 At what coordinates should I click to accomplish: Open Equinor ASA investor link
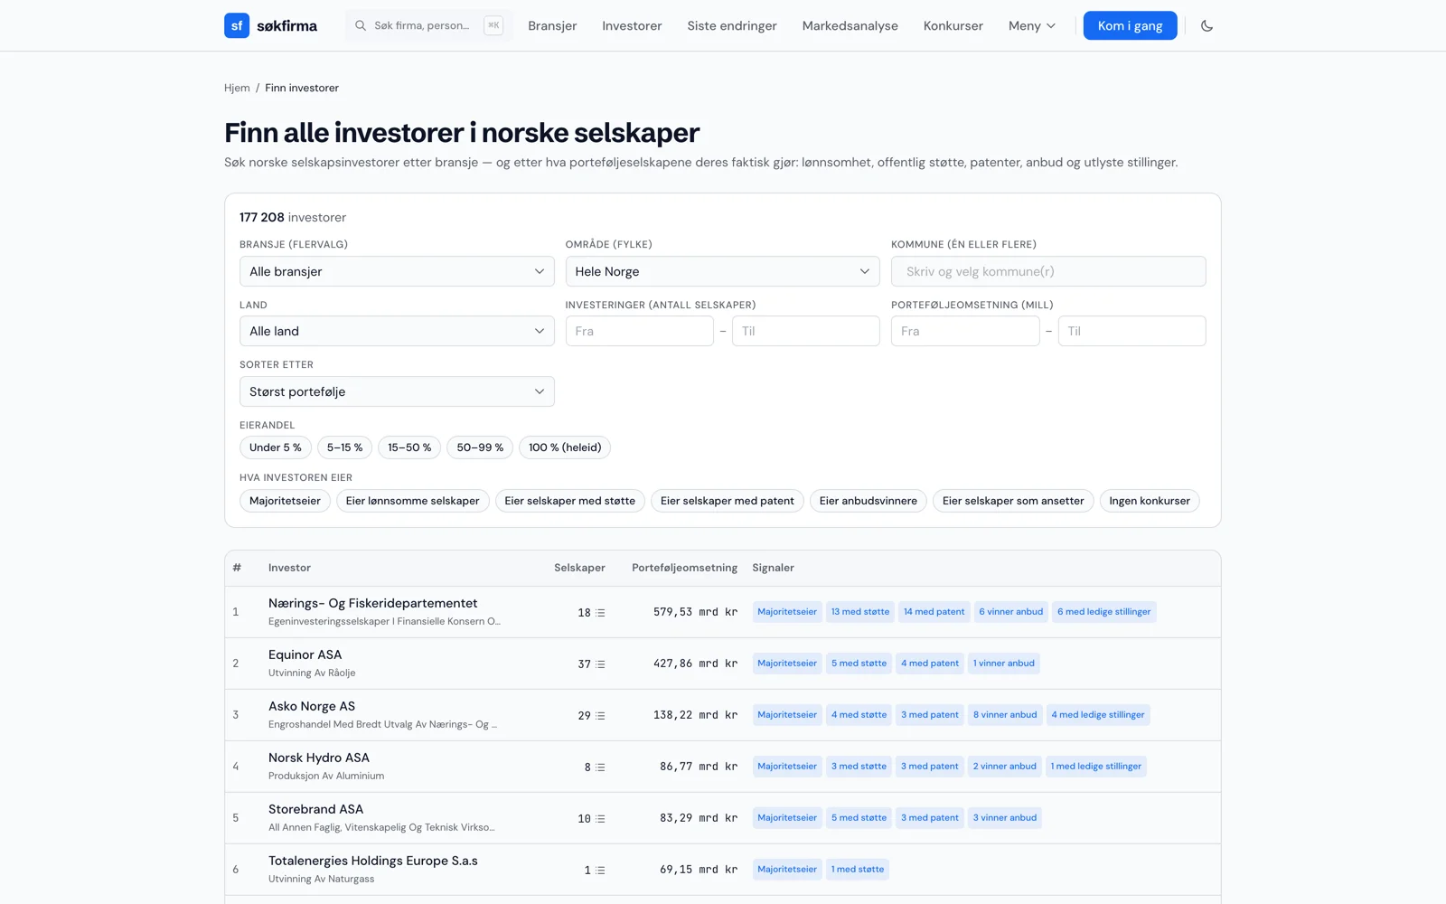(305, 654)
